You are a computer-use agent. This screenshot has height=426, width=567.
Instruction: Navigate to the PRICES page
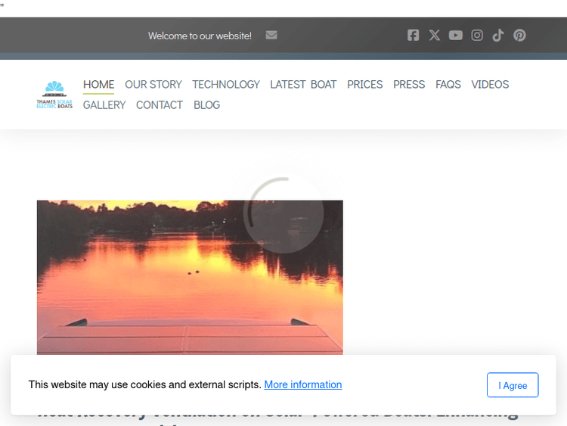[x=365, y=85]
